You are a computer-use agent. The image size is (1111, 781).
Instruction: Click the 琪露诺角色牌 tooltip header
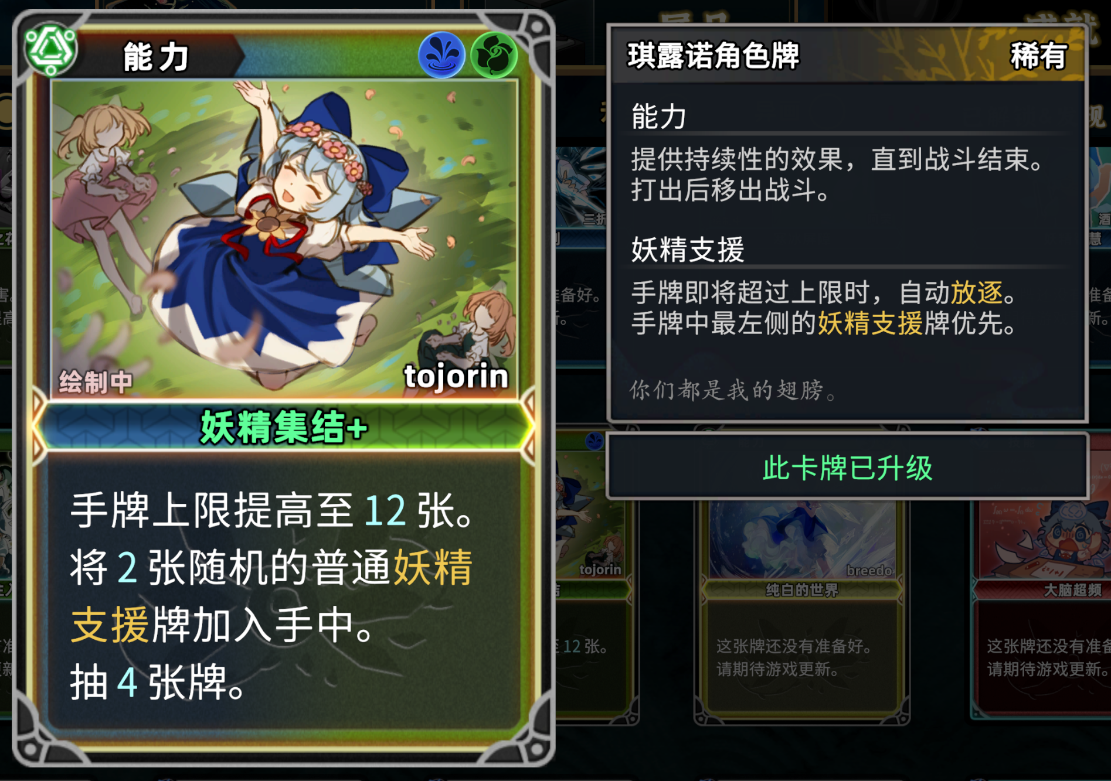tap(713, 56)
